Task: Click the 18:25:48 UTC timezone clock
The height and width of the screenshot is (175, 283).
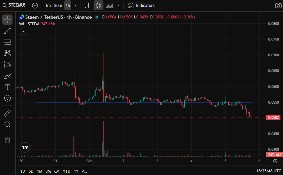Action: [x=269, y=171]
